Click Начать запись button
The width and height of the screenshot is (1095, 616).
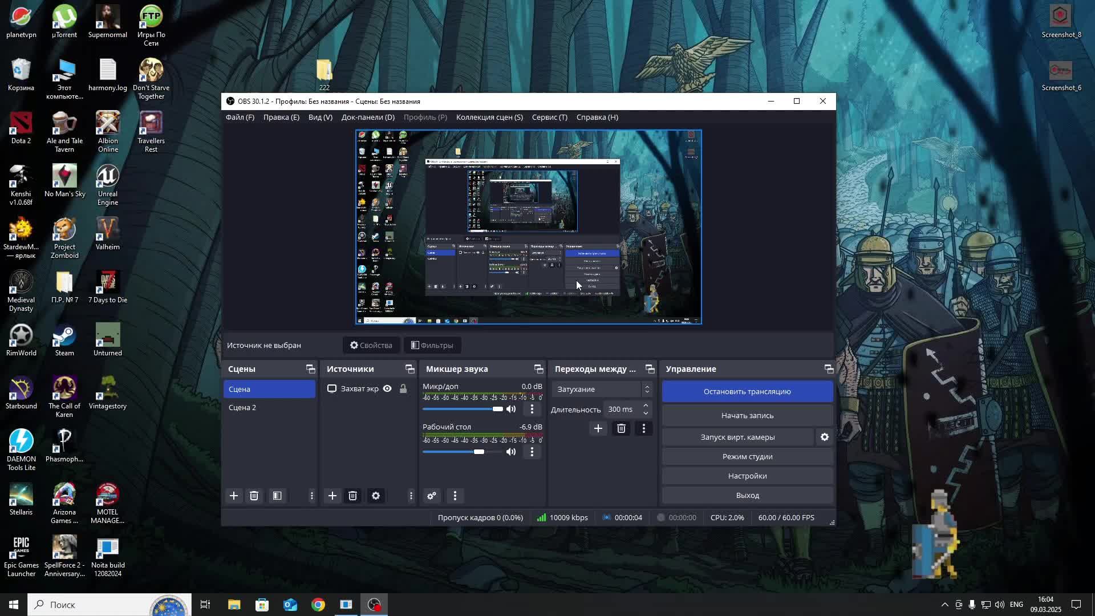click(747, 415)
